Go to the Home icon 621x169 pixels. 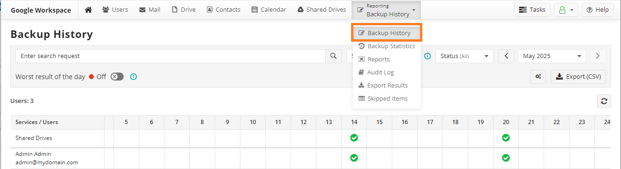(88, 9)
